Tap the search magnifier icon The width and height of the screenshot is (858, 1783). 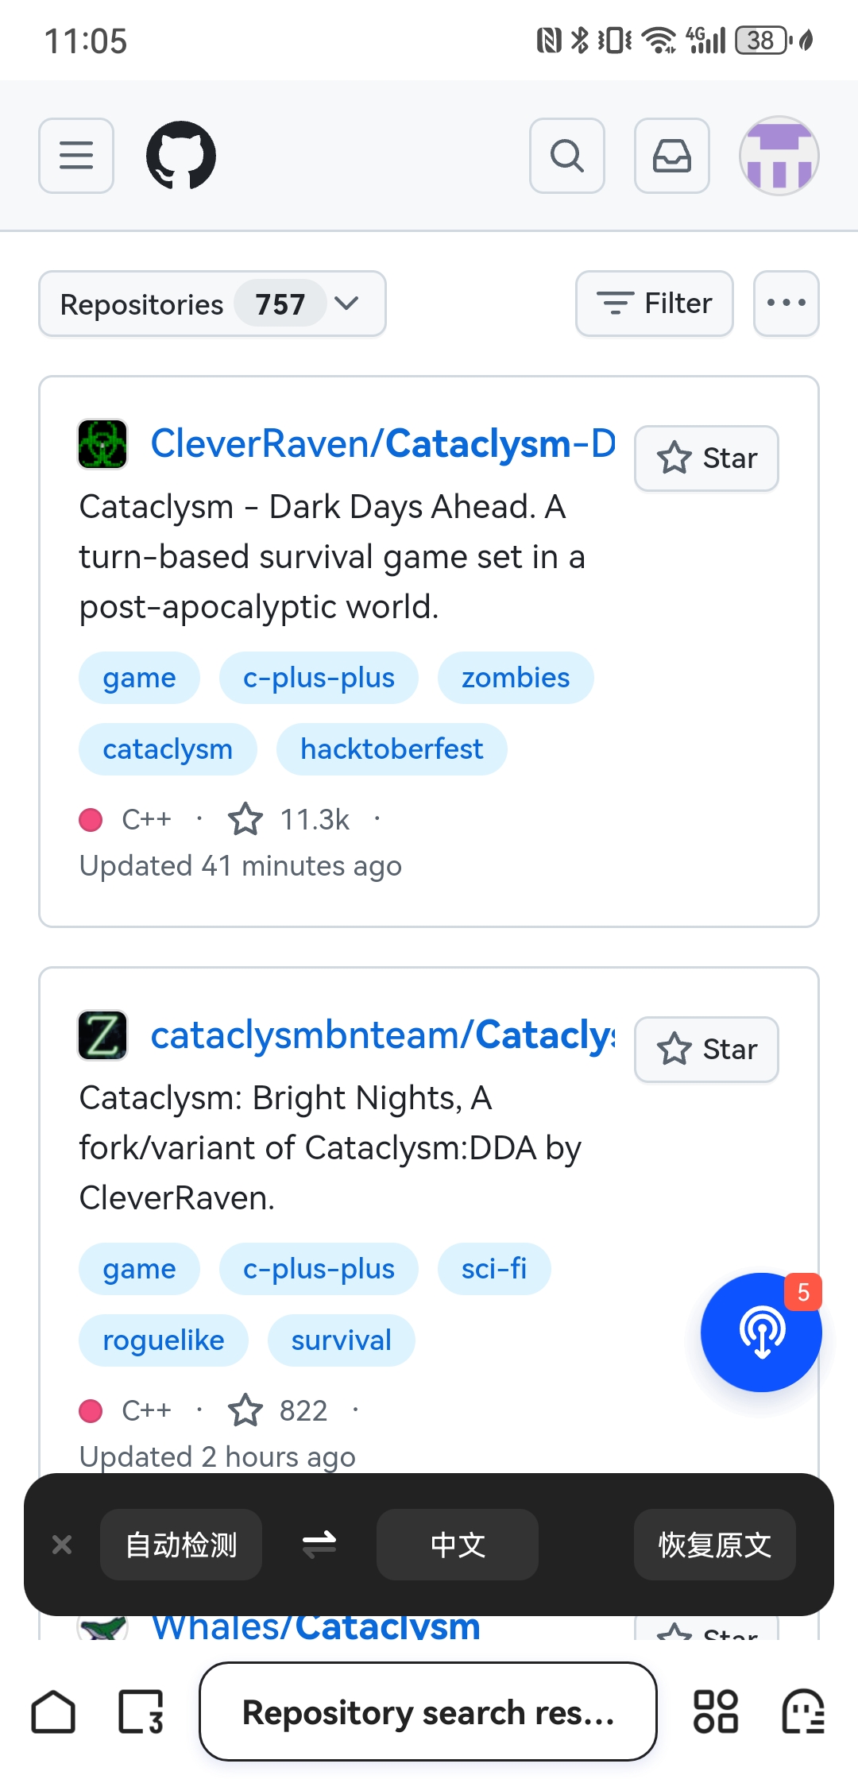point(567,156)
